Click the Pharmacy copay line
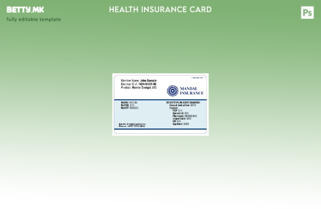The width and height of the screenshot is (321, 209). tap(185, 116)
